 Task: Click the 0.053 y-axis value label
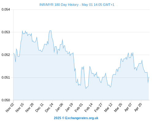pyautogui.click(x=6, y=32)
